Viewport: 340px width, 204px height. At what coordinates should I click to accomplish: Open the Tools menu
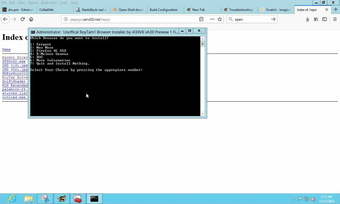point(64,3)
